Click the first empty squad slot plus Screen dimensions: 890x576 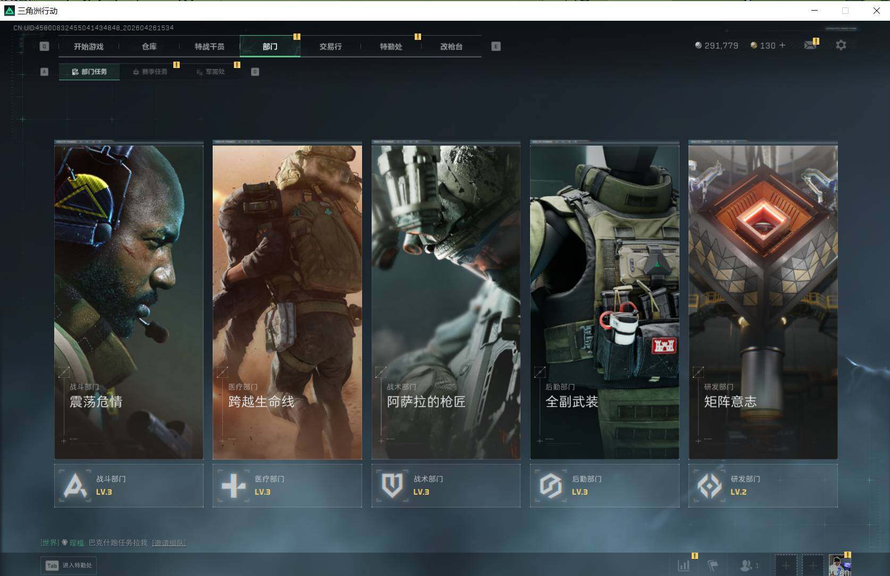coord(786,565)
